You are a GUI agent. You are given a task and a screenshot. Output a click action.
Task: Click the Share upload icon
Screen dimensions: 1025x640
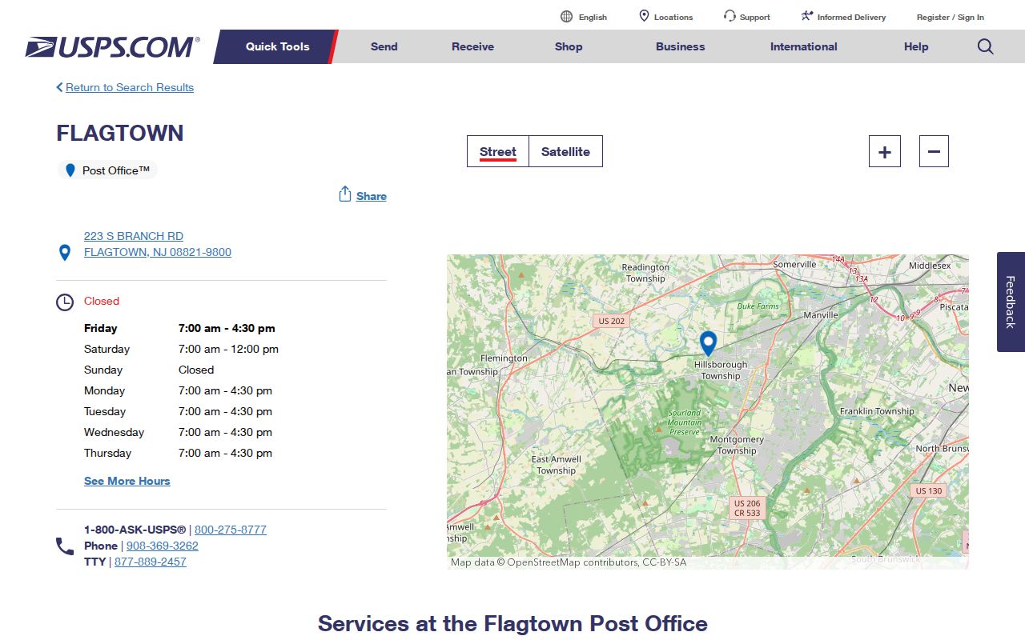(x=345, y=194)
